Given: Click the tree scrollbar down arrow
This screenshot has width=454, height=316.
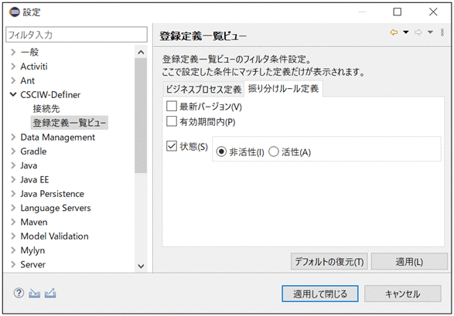Looking at the screenshot, I should (x=141, y=266).
